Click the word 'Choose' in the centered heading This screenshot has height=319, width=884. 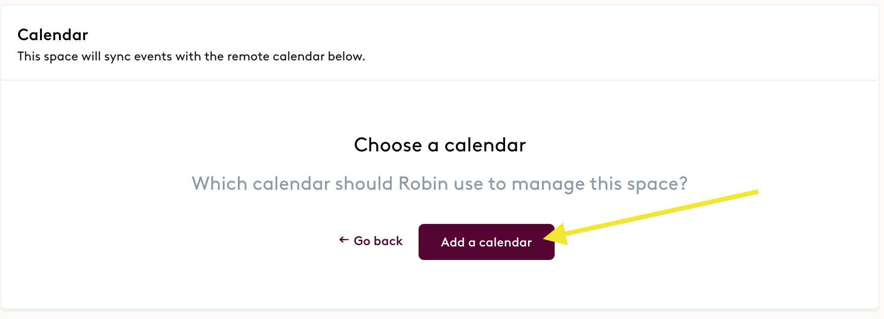[388, 145]
